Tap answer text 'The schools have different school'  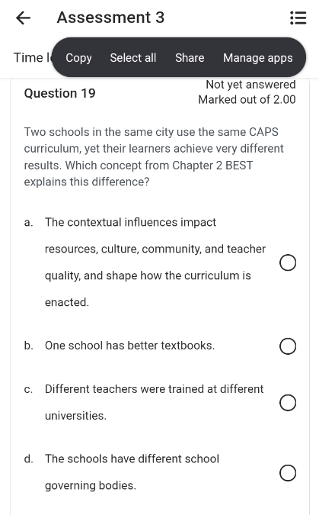pyautogui.click(x=132, y=459)
